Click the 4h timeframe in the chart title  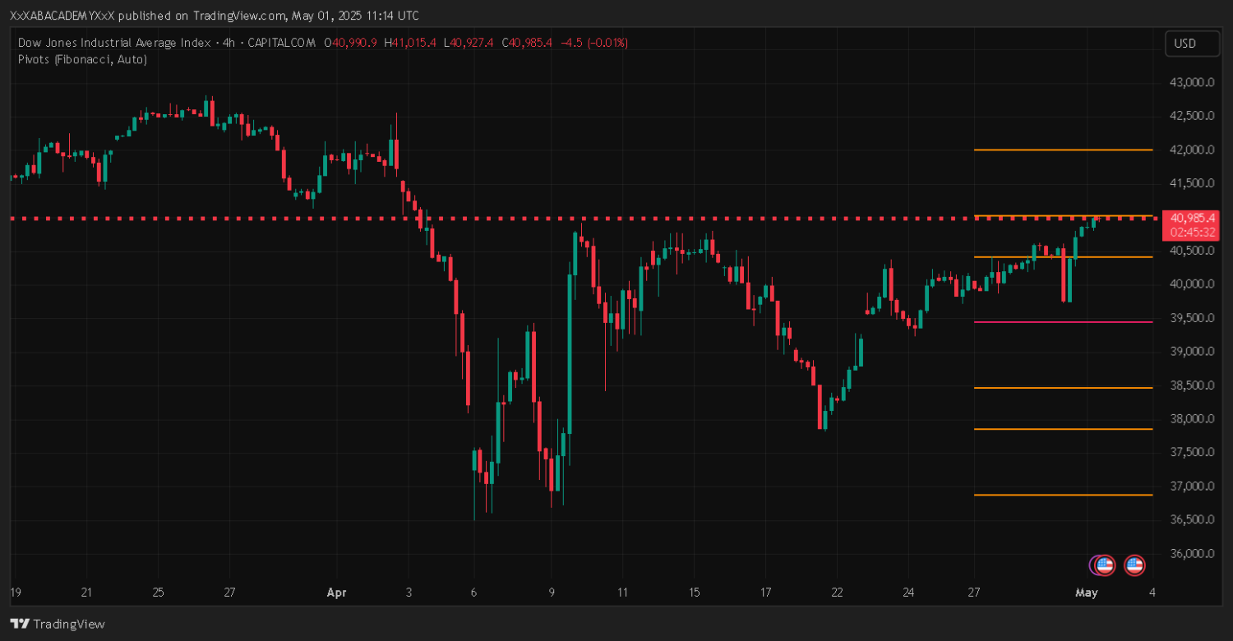[229, 43]
